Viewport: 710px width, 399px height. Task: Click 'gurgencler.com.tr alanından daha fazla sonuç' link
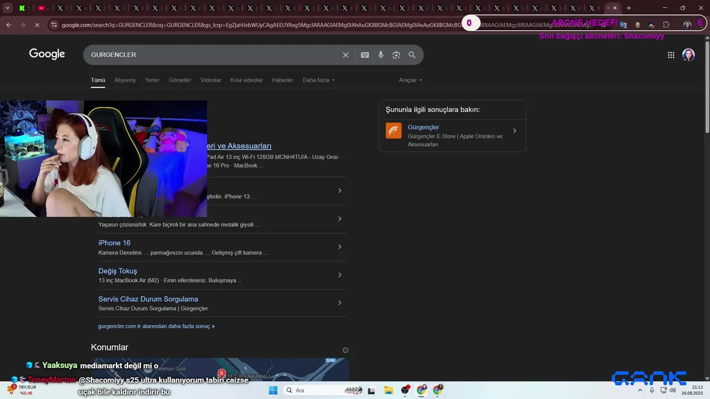[156, 326]
